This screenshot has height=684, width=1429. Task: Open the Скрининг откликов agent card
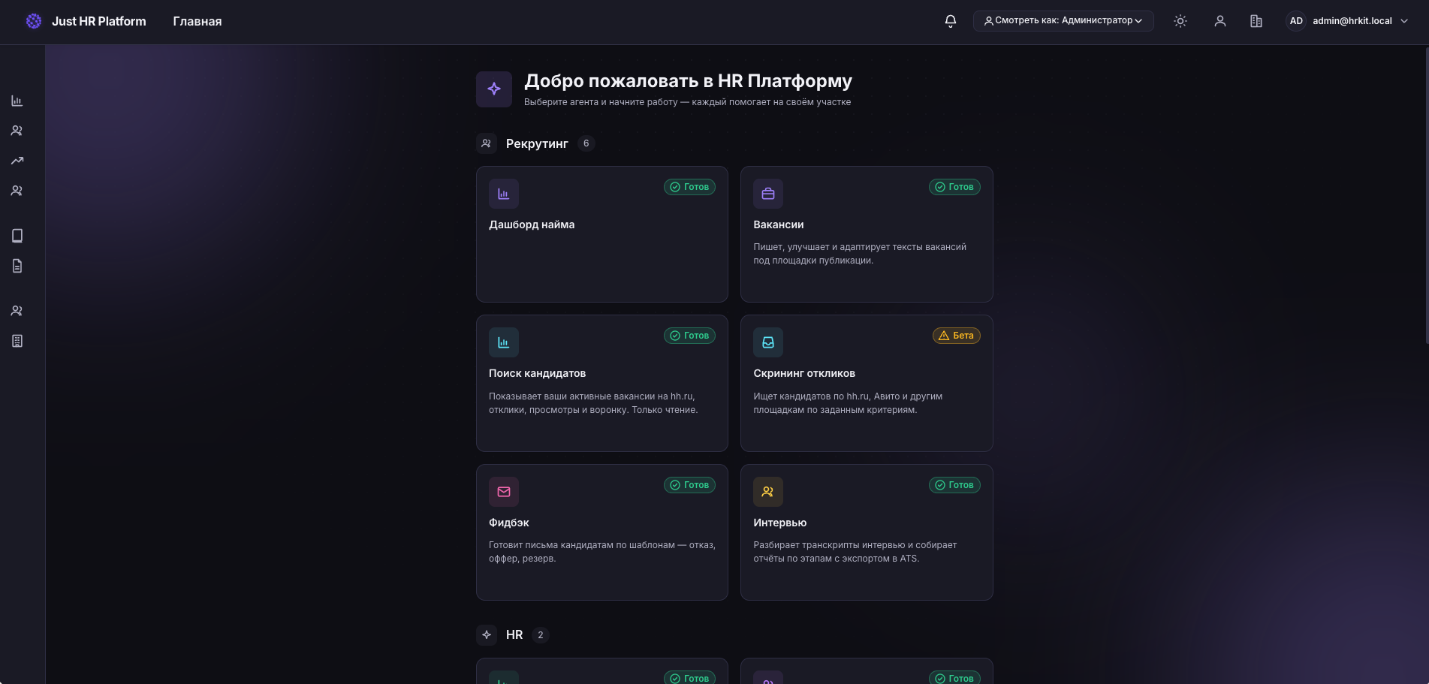pos(867,383)
